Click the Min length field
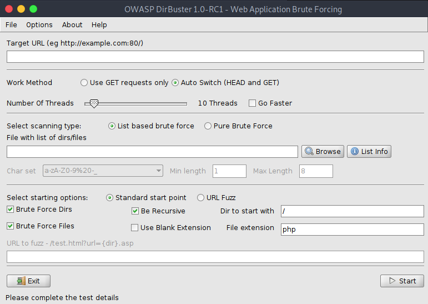The image size is (428, 304). (230, 171)
